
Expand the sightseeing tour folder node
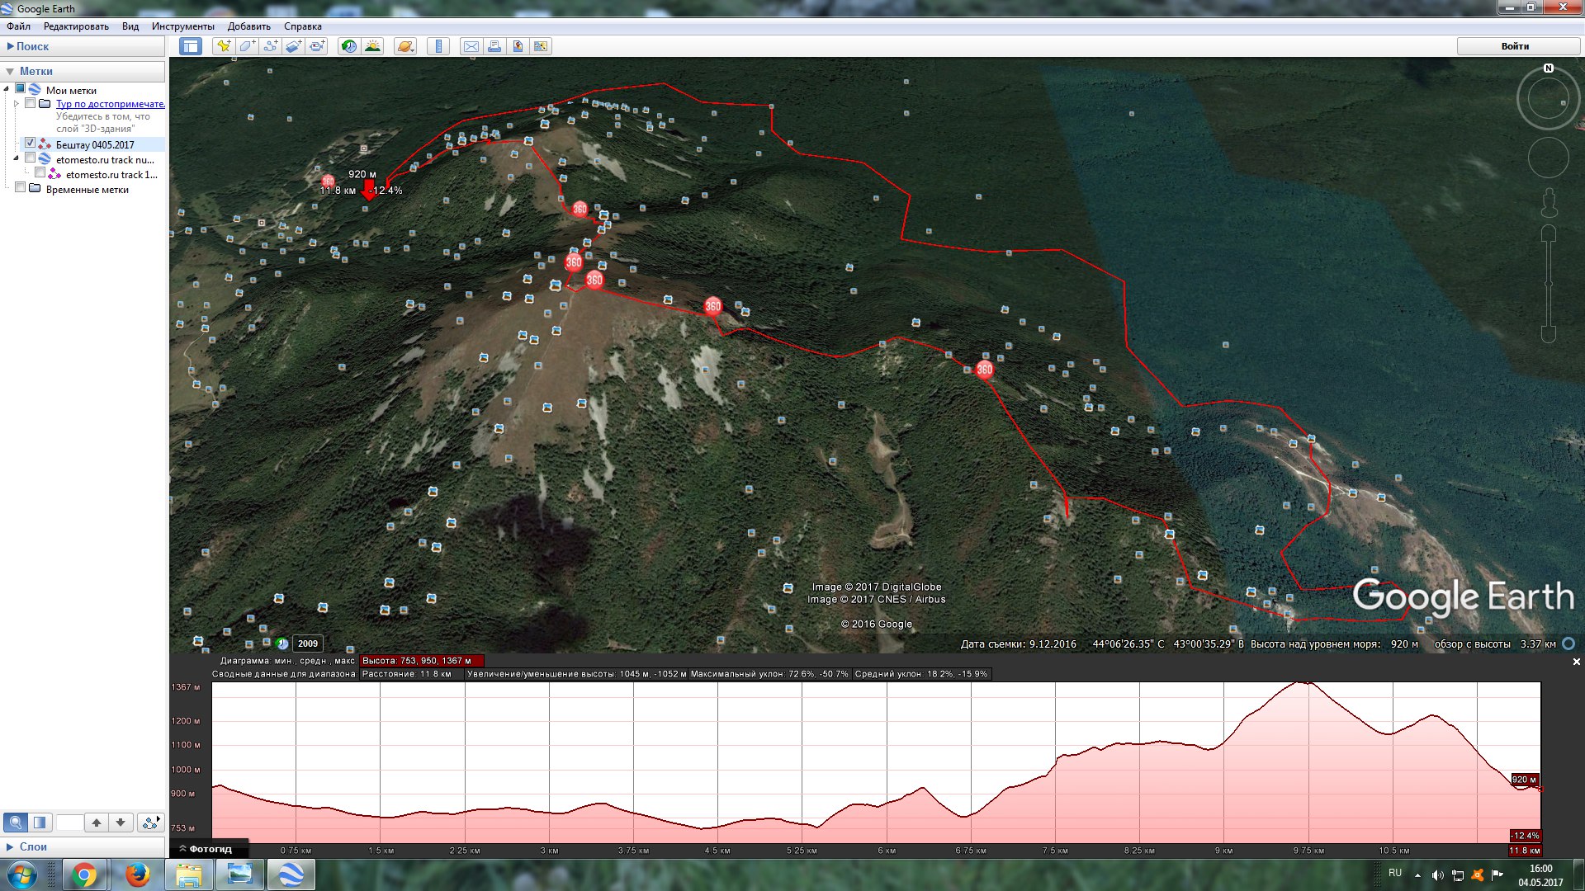click(17, 104)
